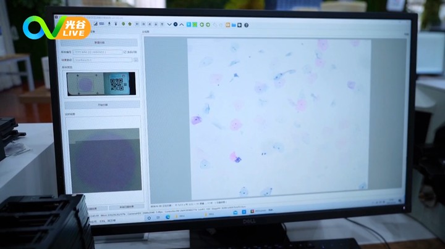Click browse button beside the result path field
The height and width of the screenshot is (249, 445).
pos(136,60)
